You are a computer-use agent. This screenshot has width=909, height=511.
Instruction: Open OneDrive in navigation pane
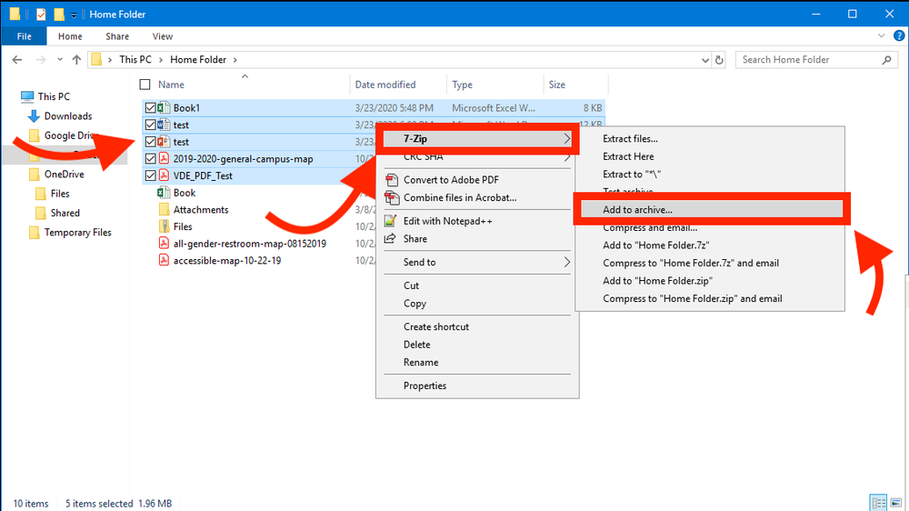(x=64, y=175)
